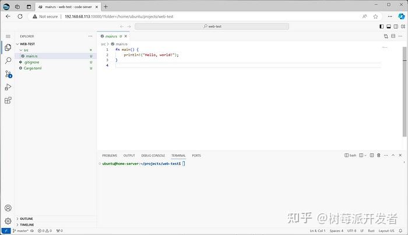Open Explorer panel more actions ellipsis
The width and height of the screenshot is (408, 235).
[x=90, y=36]
